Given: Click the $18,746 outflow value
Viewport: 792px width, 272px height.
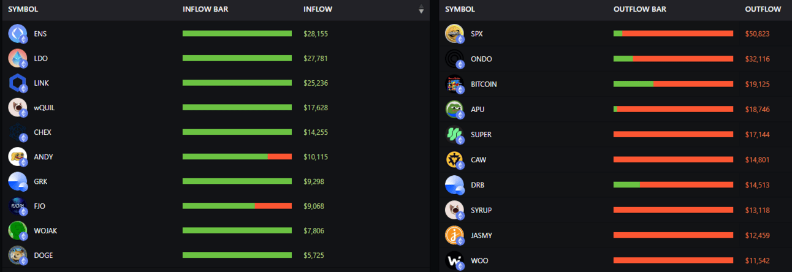Looking at the screenshot, I should [x=758, y=109].
